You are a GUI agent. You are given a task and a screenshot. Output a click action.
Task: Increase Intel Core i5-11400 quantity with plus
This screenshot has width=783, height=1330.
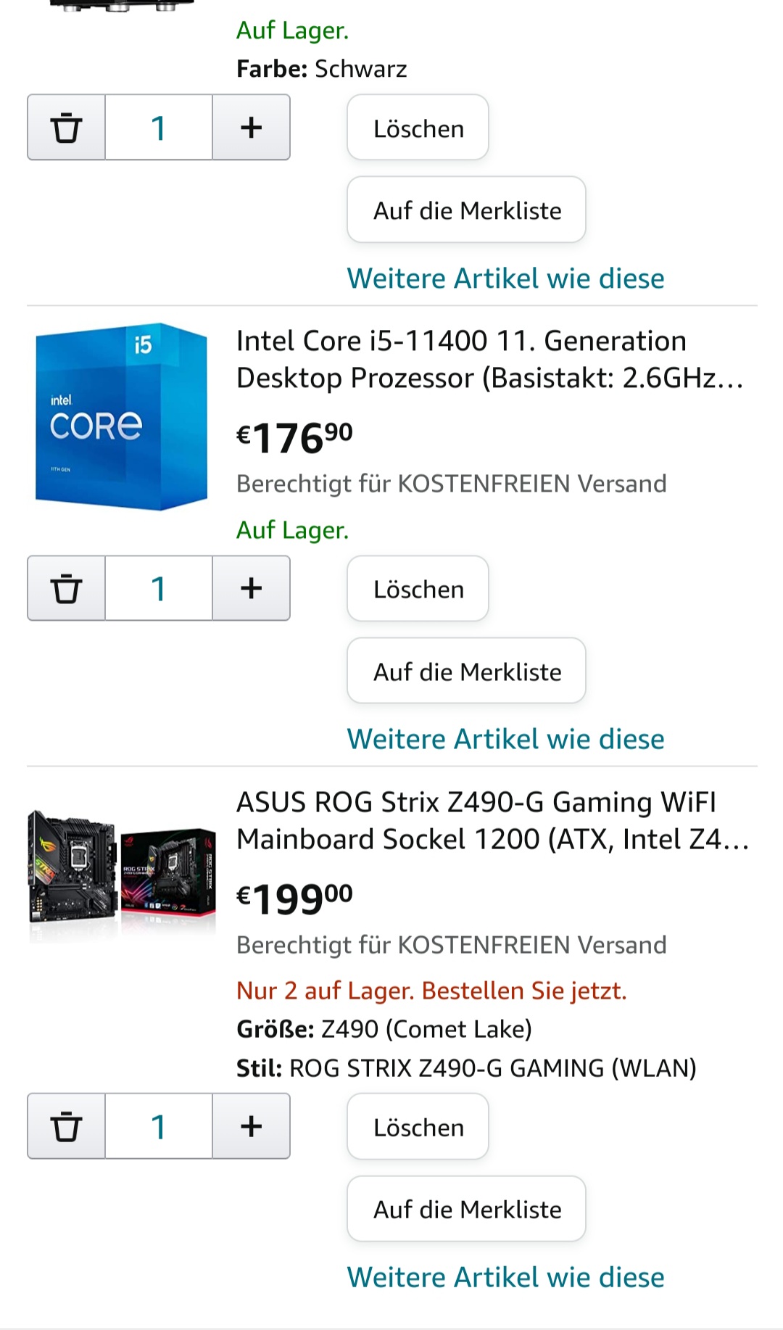pos(251,588)
